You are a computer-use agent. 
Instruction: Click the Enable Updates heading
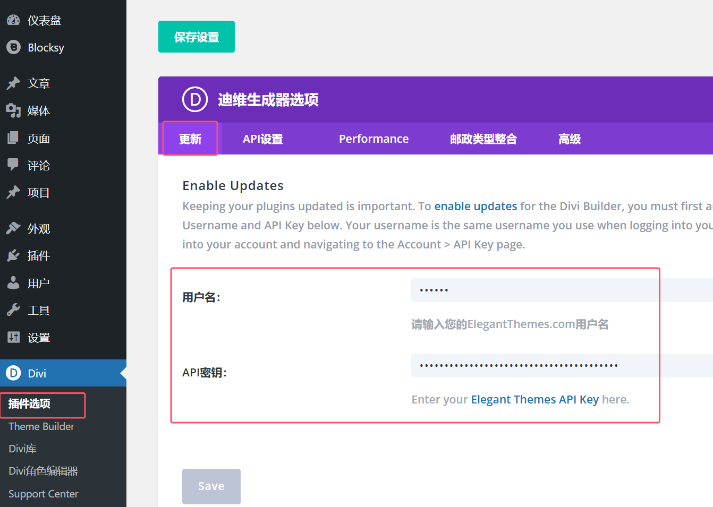tap(233, 185)
